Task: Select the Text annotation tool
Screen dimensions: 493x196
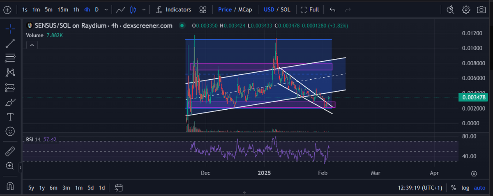Action: 10,117
